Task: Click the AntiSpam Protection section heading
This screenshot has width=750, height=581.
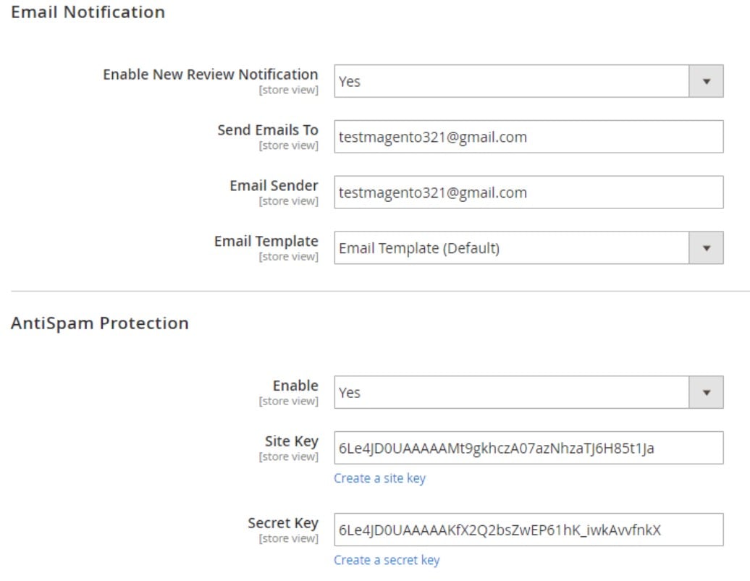Action: coord(99,323)
